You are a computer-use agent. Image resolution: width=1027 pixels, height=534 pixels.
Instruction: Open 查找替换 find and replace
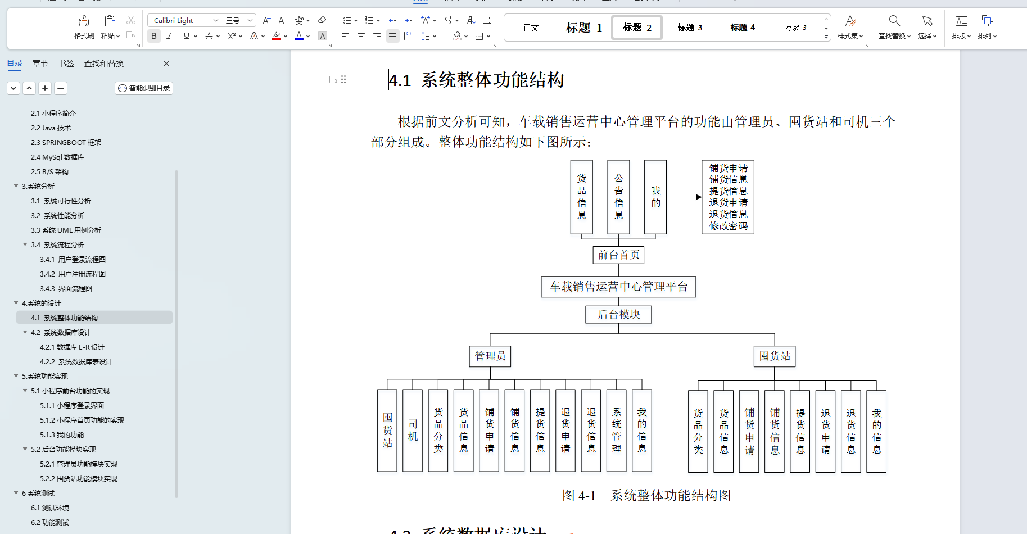(894, 27)
